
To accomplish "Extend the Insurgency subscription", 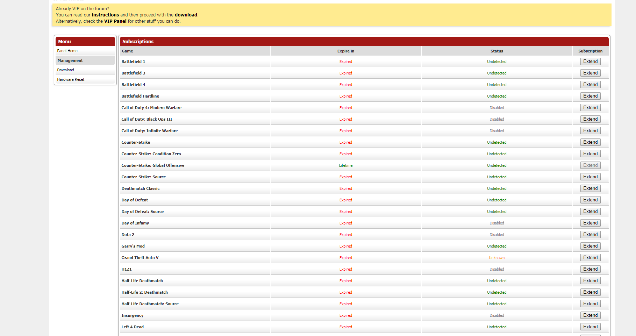I will 591,315.
